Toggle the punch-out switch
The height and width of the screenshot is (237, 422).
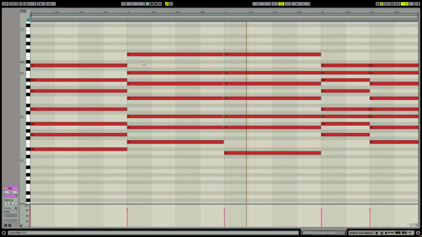(x=287, y=4)
